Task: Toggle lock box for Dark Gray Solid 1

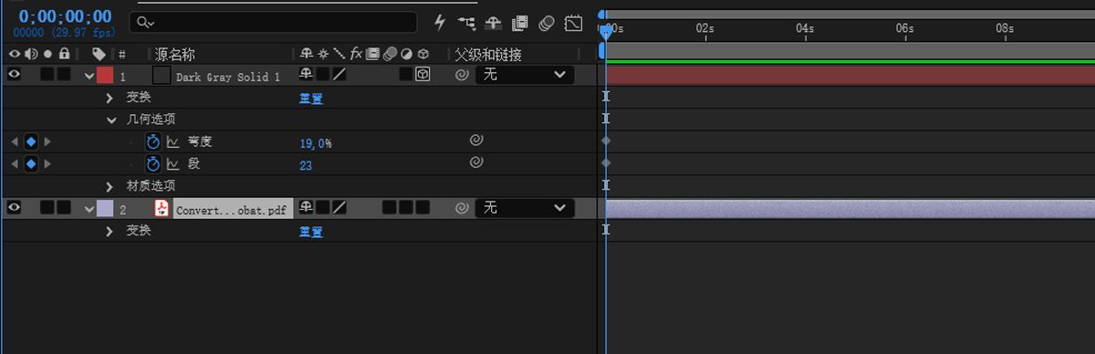Action: tap(64, 75)
